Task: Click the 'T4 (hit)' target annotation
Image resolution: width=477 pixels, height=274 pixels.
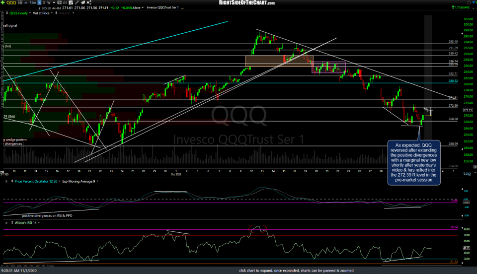Action: pyautogui.click(x=9, y=117)
